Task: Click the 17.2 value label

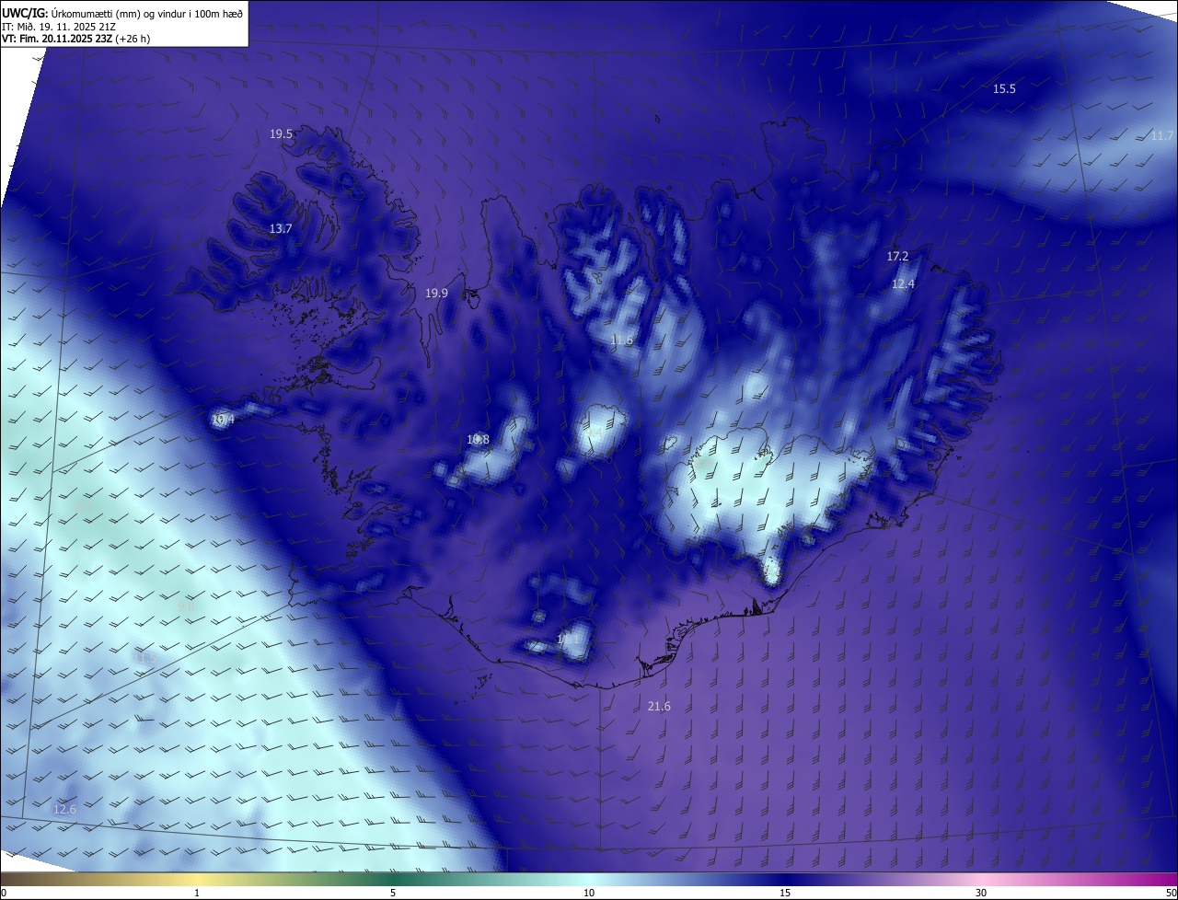Action: (x=897, y=257)
